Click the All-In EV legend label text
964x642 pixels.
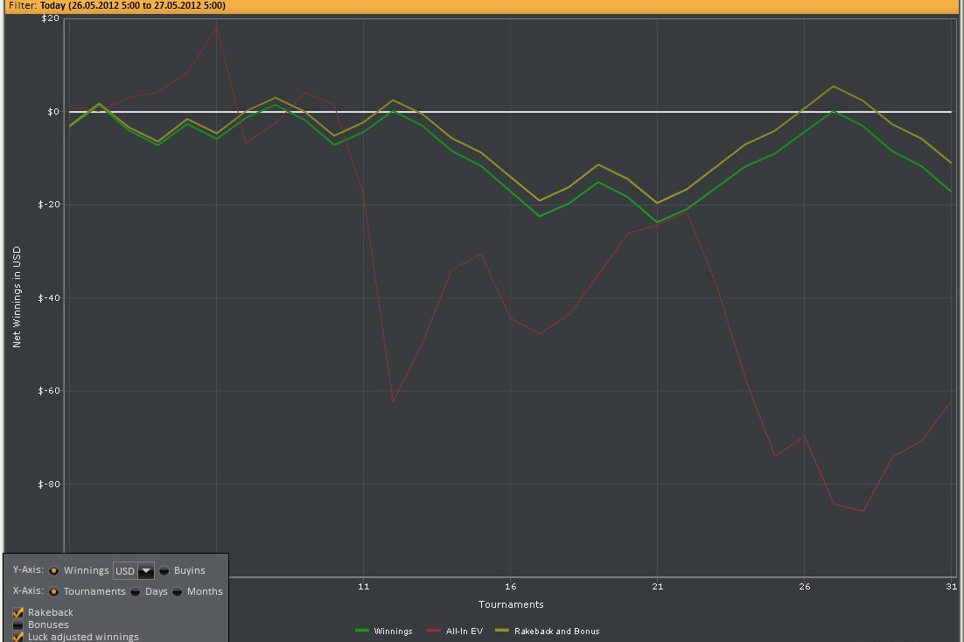pos(464,631)
